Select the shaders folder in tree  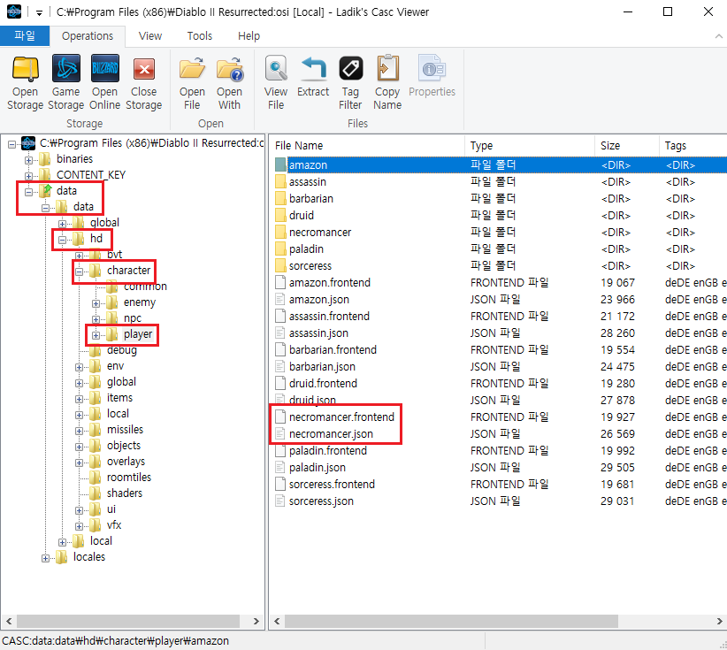124,493
